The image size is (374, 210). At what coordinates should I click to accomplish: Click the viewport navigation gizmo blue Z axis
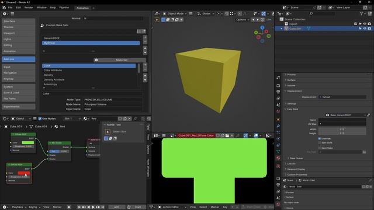pyautogui.click(x=262, y=27)
